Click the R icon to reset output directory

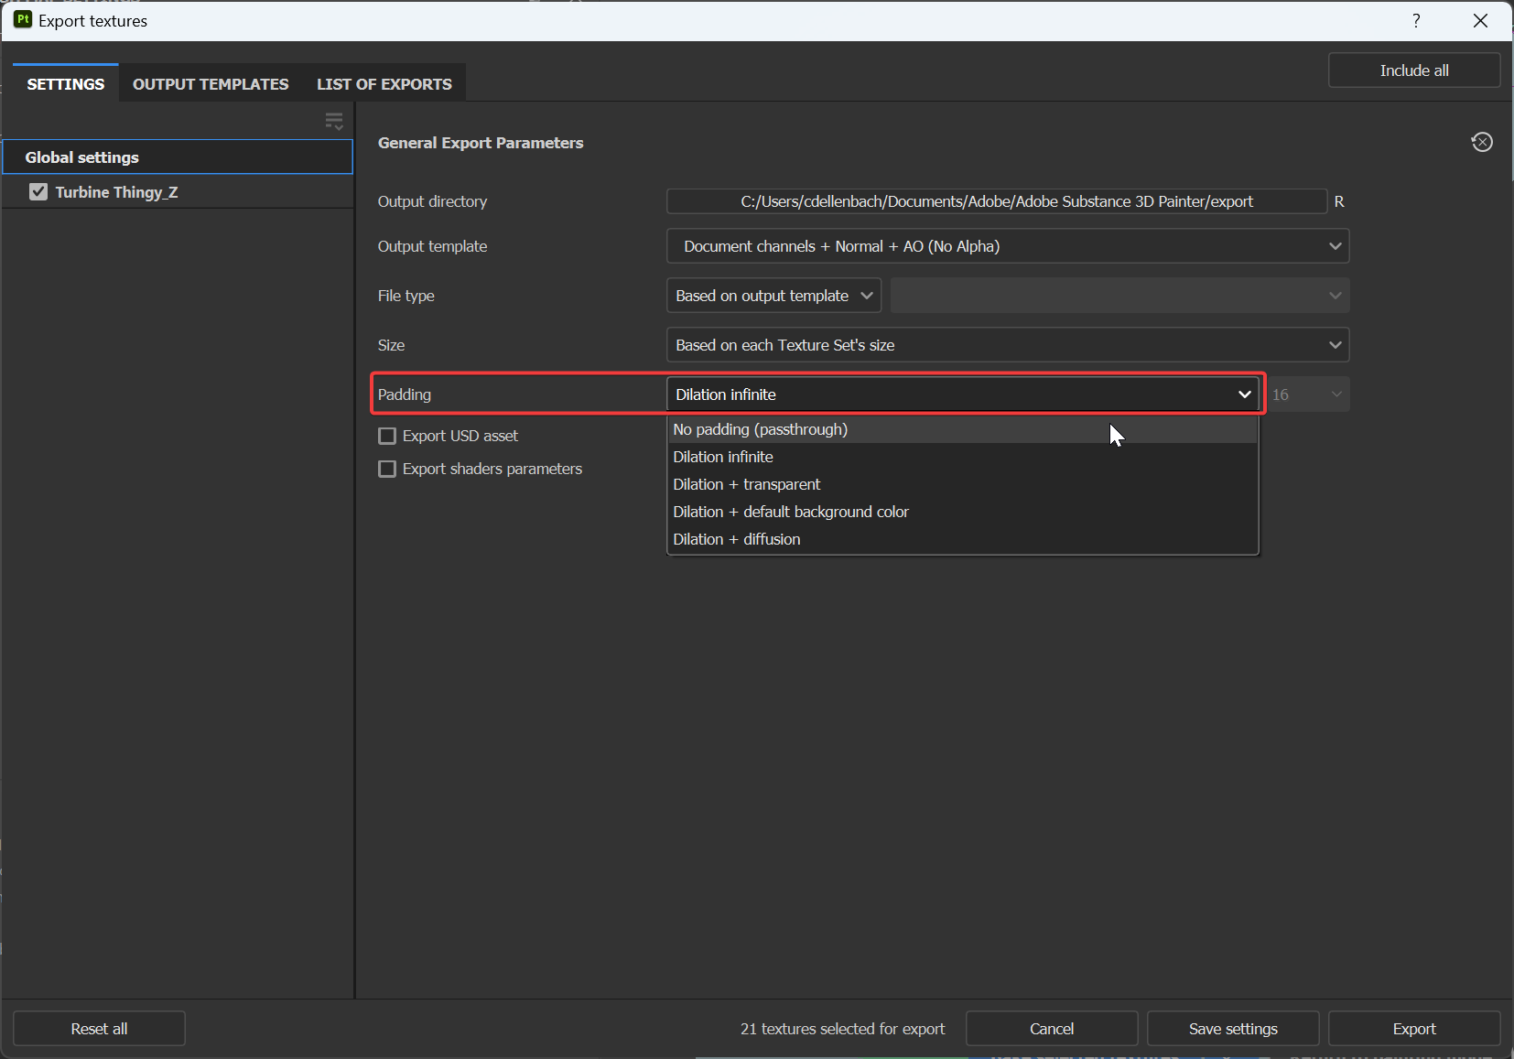(1338, 200)
